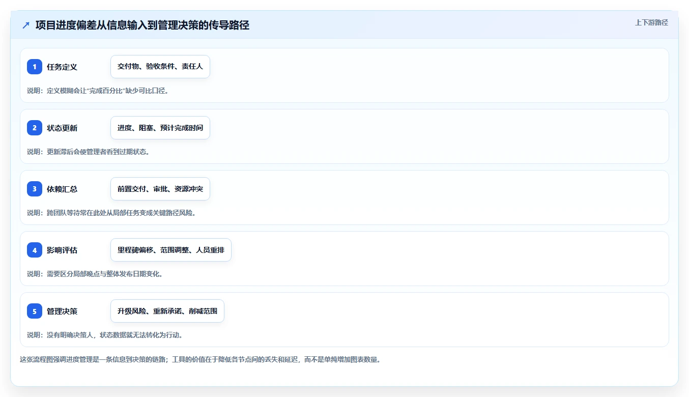689x397 pixels.
Task: Click the note 需要区分局部晚点与整体发布日期变化
Action: pyautogui.click(x=95, y=274)
